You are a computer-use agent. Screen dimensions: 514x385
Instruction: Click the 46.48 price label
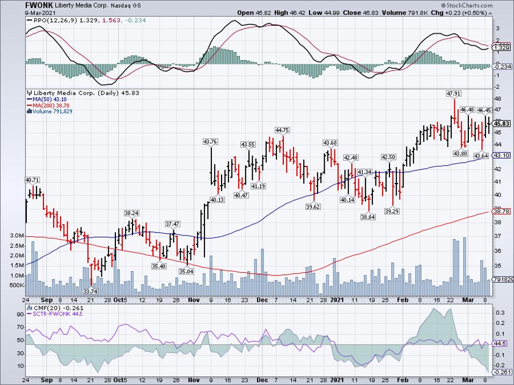pyautogui.click(x=467, y=109)
